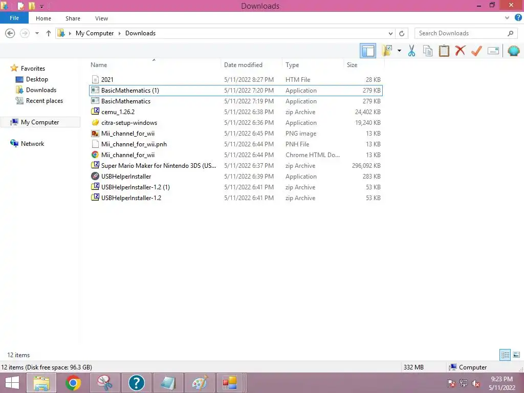524x393 pixels.
Task: Expand the breadcrumb arrow before My Computer
Action: 70,33
